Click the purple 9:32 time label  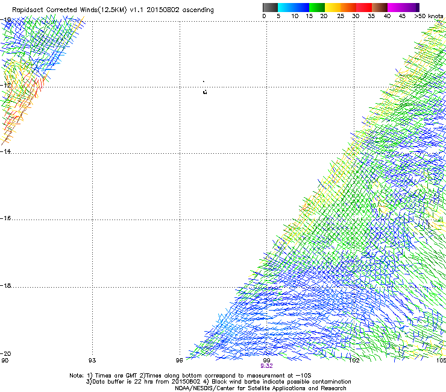(266, 366)
